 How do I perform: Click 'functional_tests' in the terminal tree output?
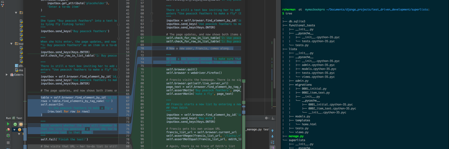302,25
